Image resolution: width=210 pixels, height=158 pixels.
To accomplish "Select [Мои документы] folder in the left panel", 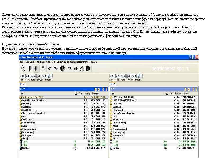I will click(64, 129).
